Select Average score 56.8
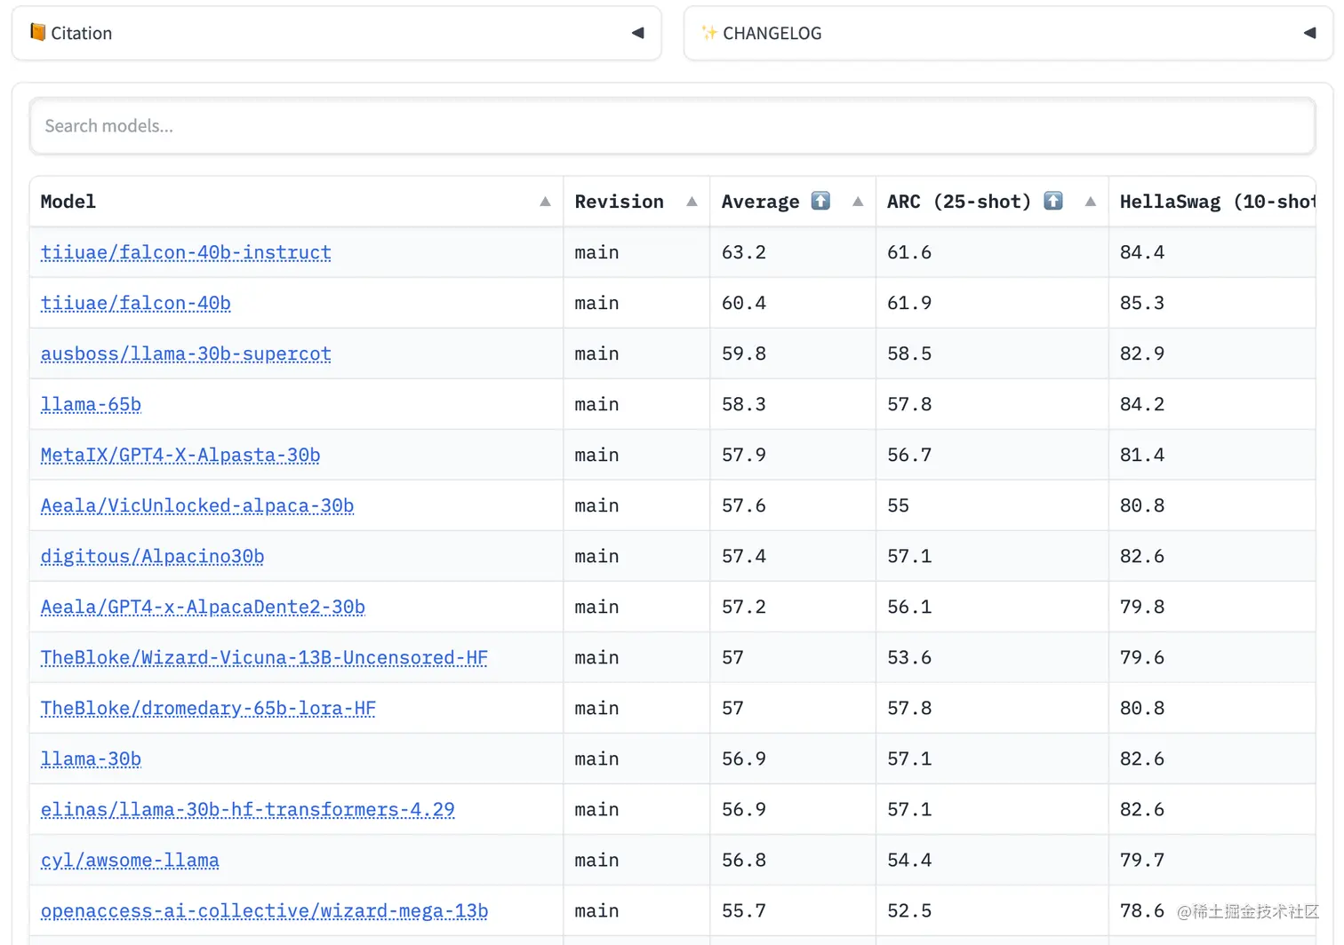This screenshot has height=945, width=1344. [x=744, y=860]
